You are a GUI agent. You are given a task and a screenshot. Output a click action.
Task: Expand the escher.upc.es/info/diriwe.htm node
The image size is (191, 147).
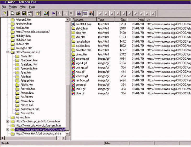click(x=8, y=121)
